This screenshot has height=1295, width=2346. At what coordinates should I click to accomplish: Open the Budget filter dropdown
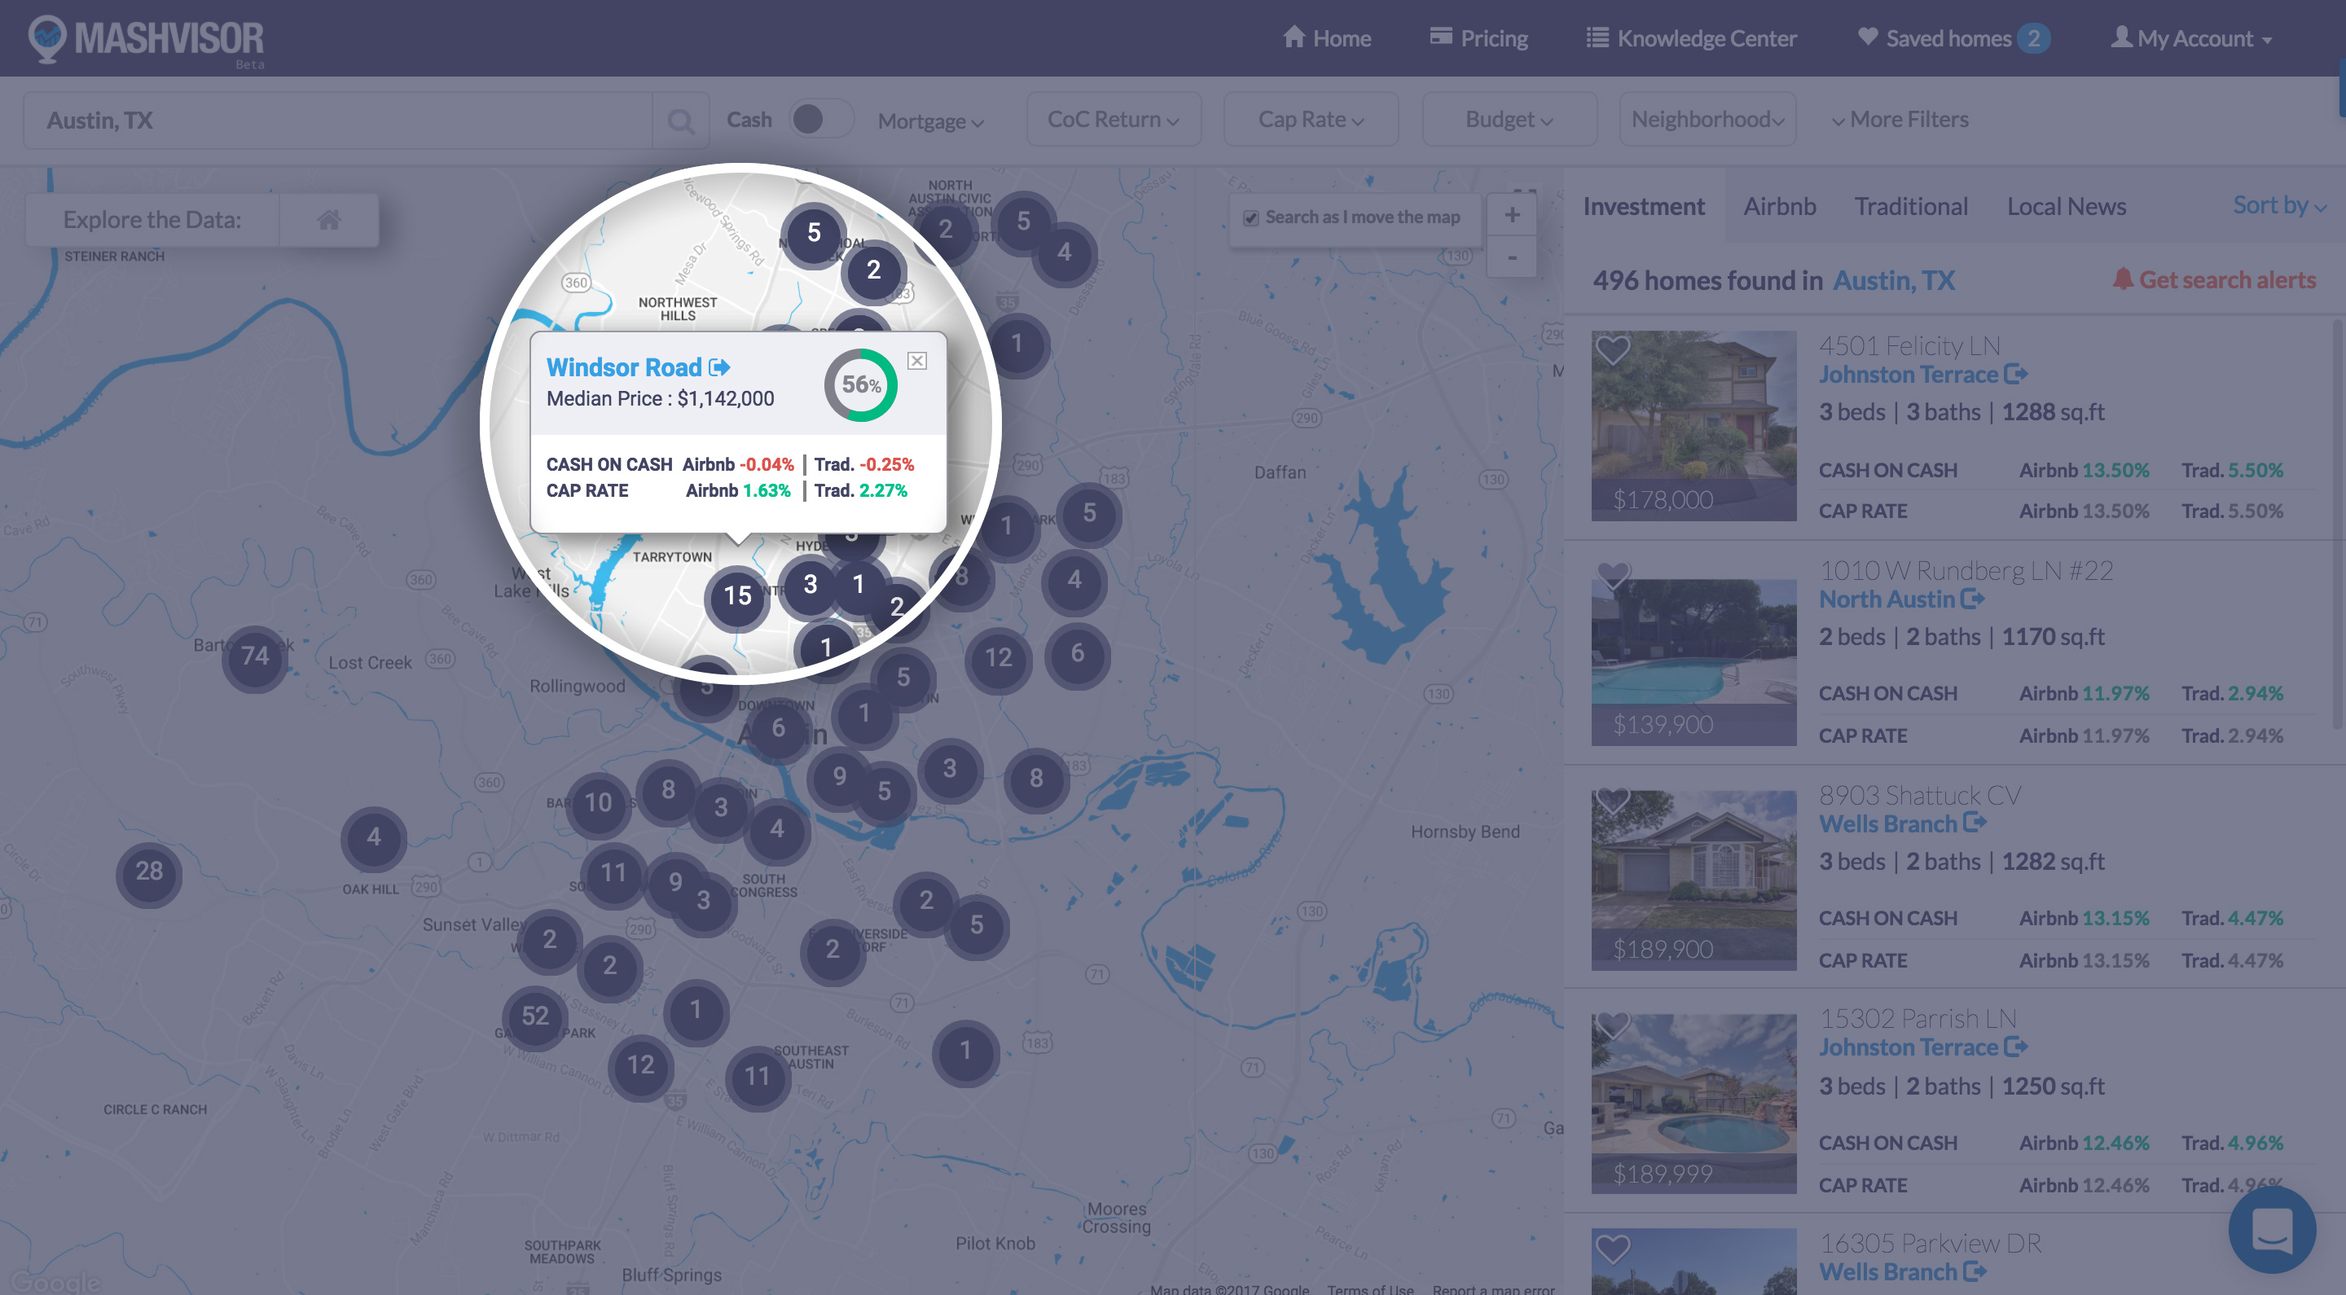point(1508,119)
